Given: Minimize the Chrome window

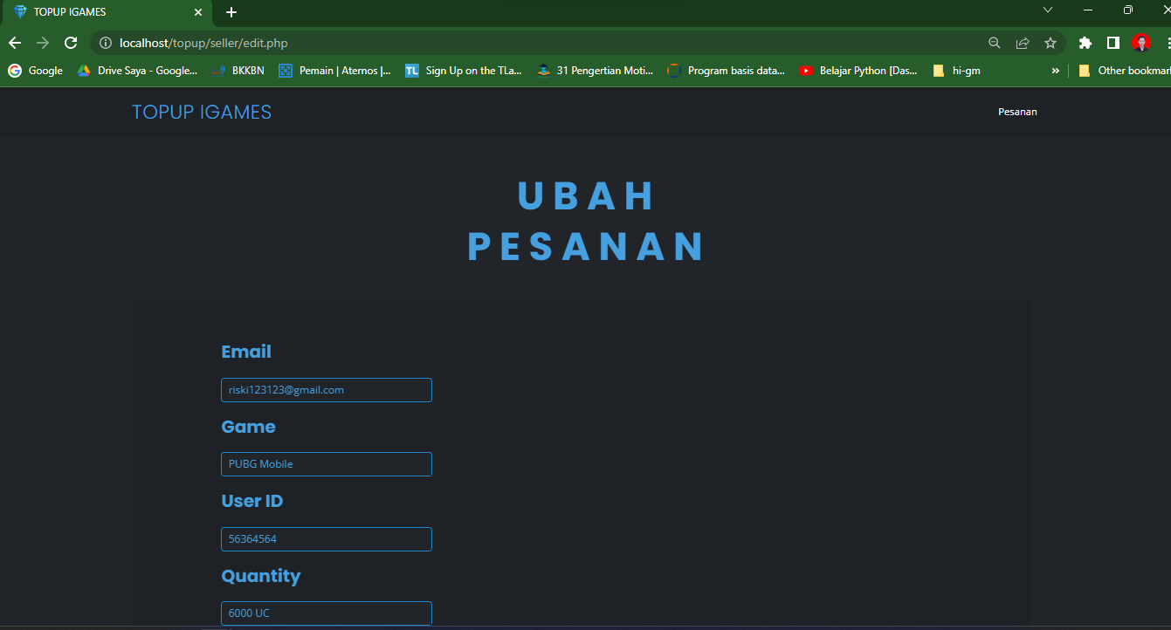Looking at the screenshot, I should tap(1088, 10).
